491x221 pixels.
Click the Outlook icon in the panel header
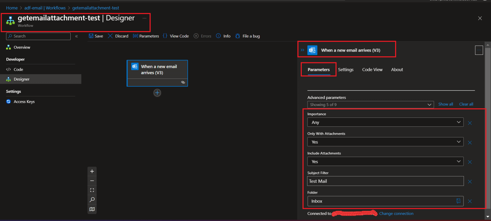312,50
